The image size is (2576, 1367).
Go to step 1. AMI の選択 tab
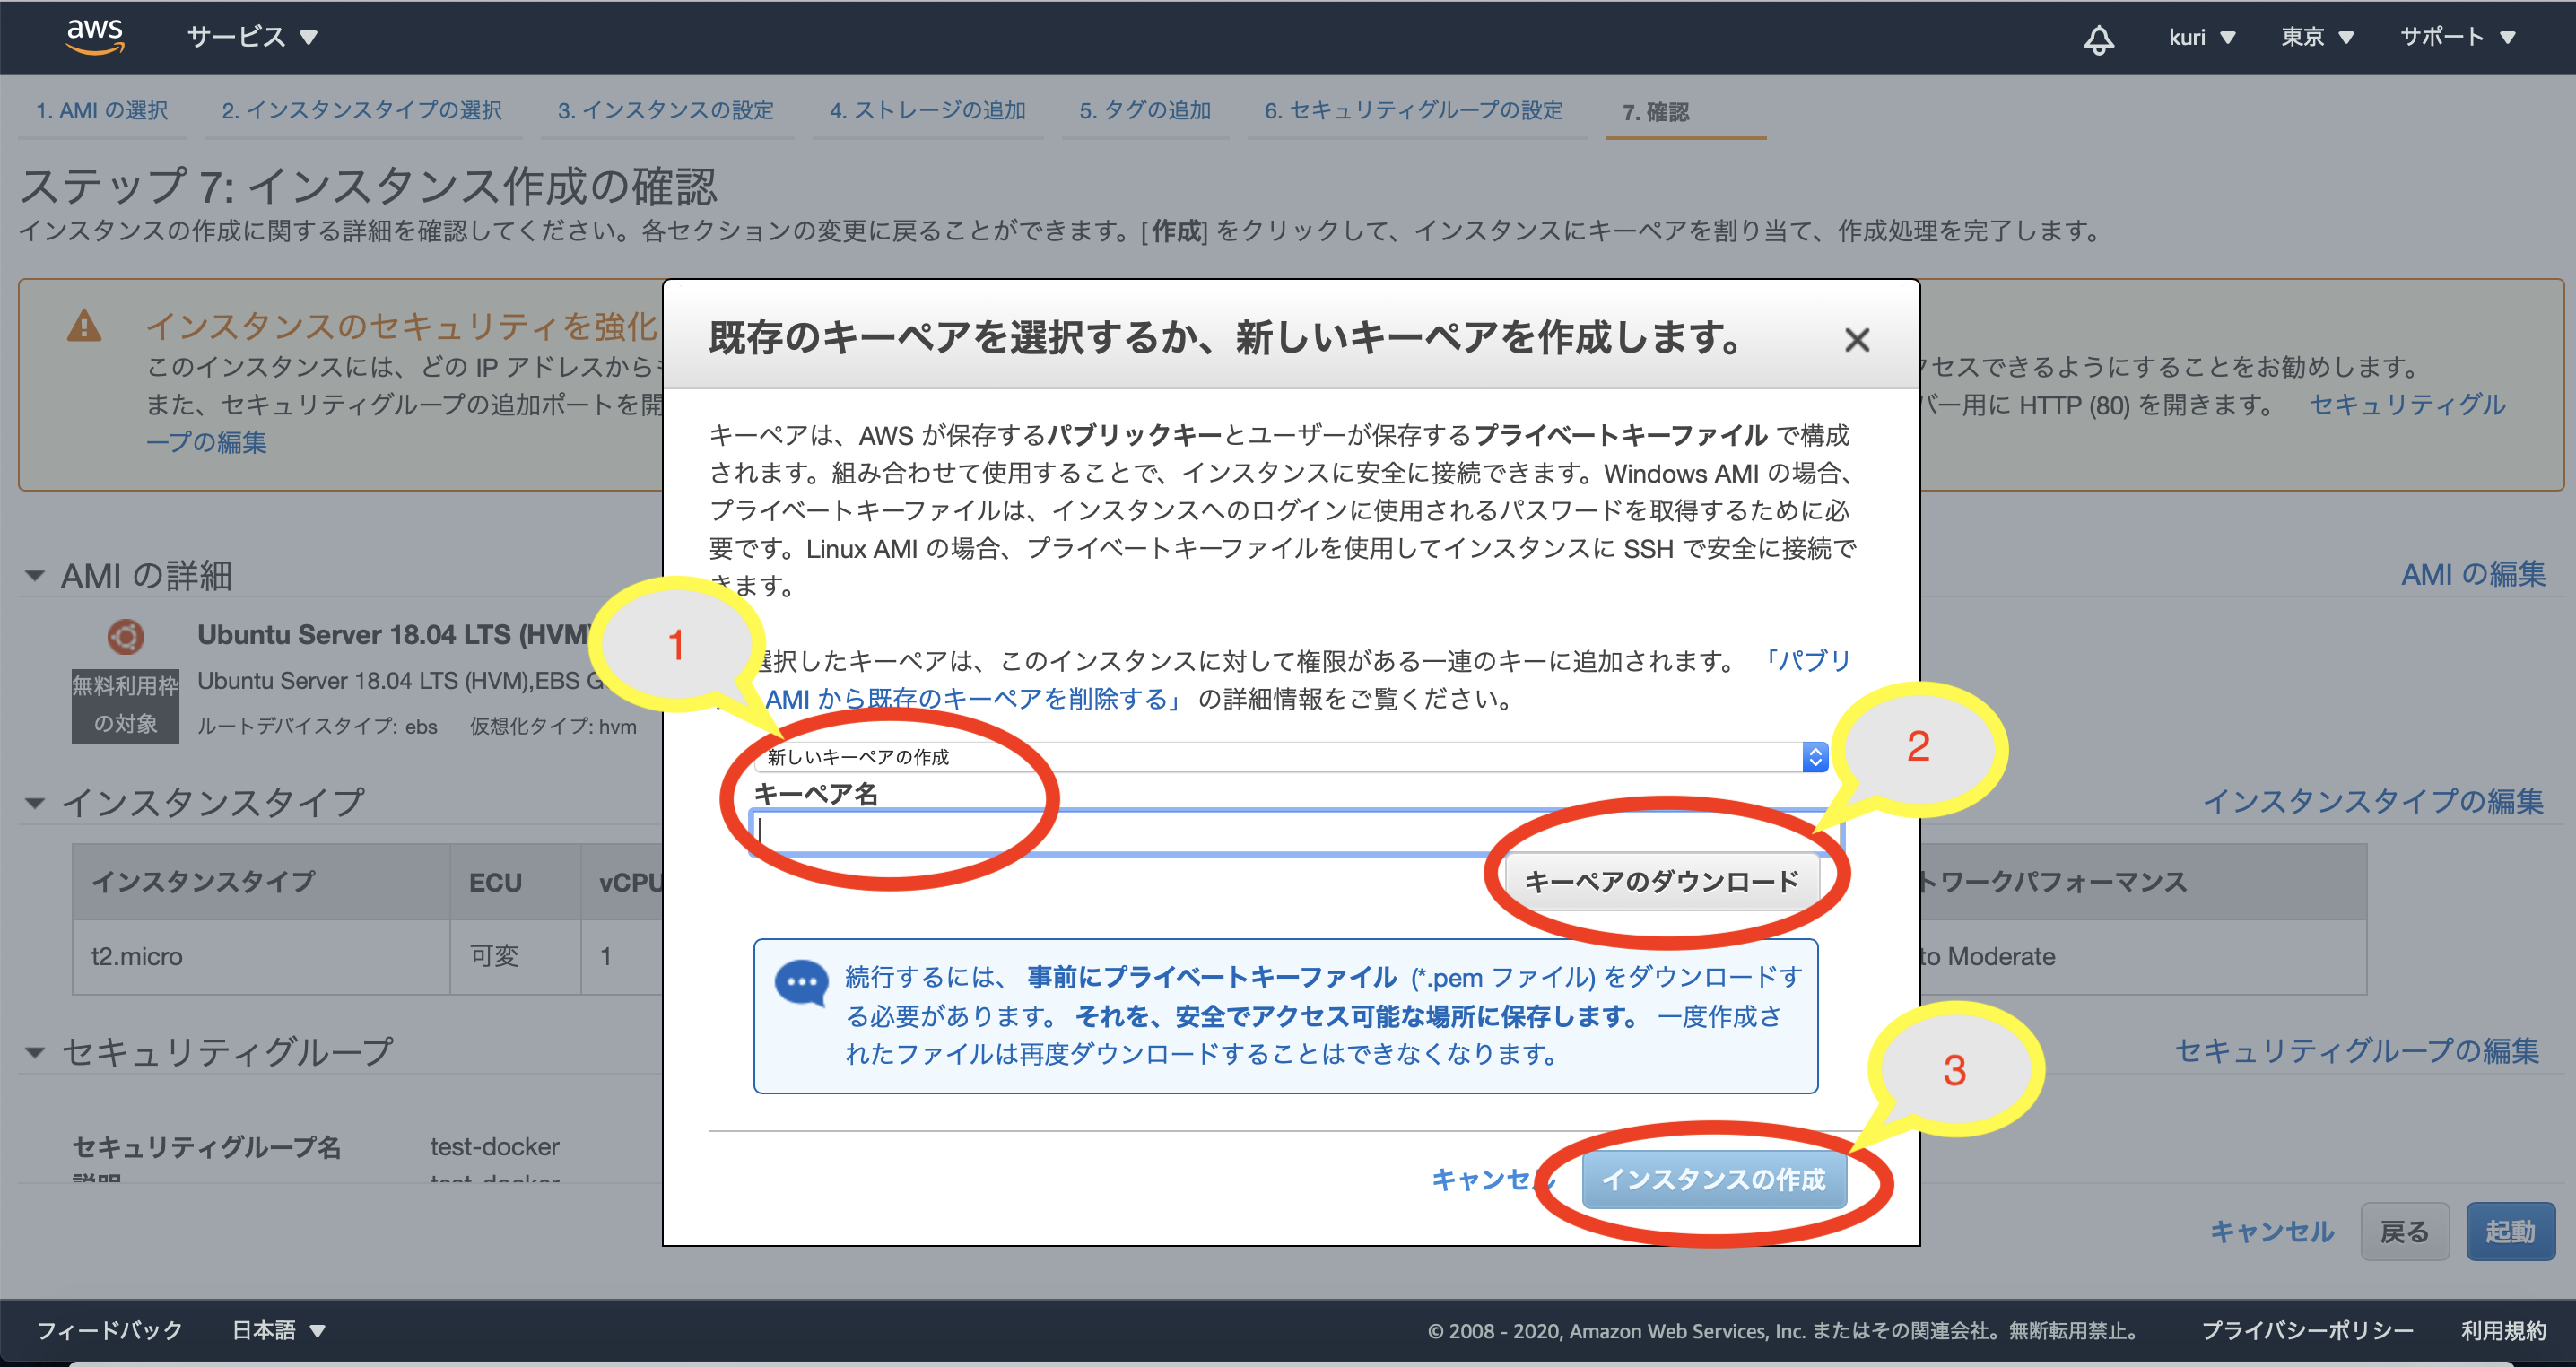(102, 111)
